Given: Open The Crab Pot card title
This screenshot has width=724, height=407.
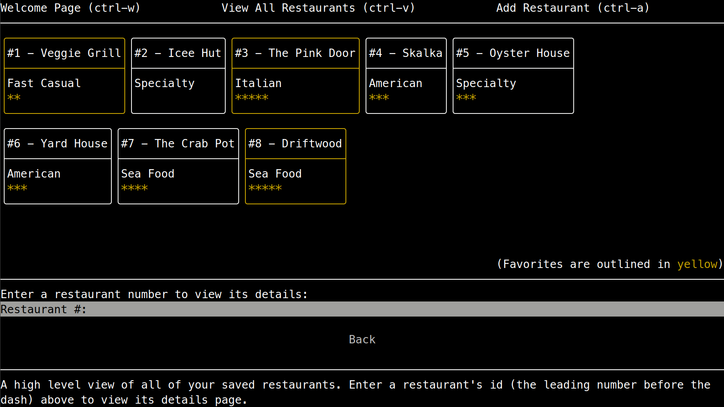Looking at the screenshot, I should (x=178, y=144).
